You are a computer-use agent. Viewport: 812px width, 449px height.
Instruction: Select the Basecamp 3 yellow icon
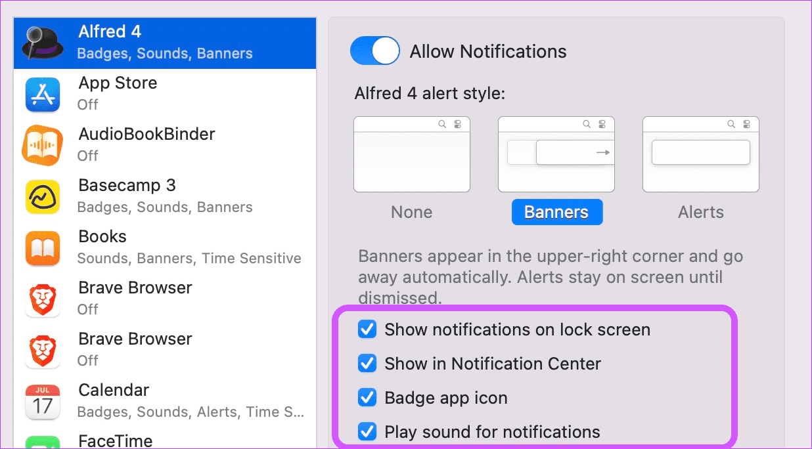(43, 196)
